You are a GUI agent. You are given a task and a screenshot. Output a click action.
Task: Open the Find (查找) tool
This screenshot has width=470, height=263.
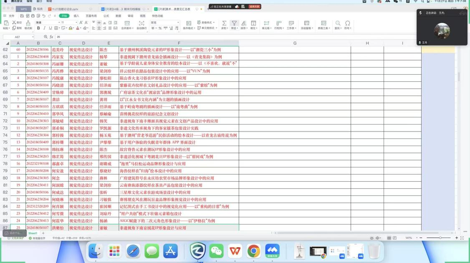(x=337, y=23)
